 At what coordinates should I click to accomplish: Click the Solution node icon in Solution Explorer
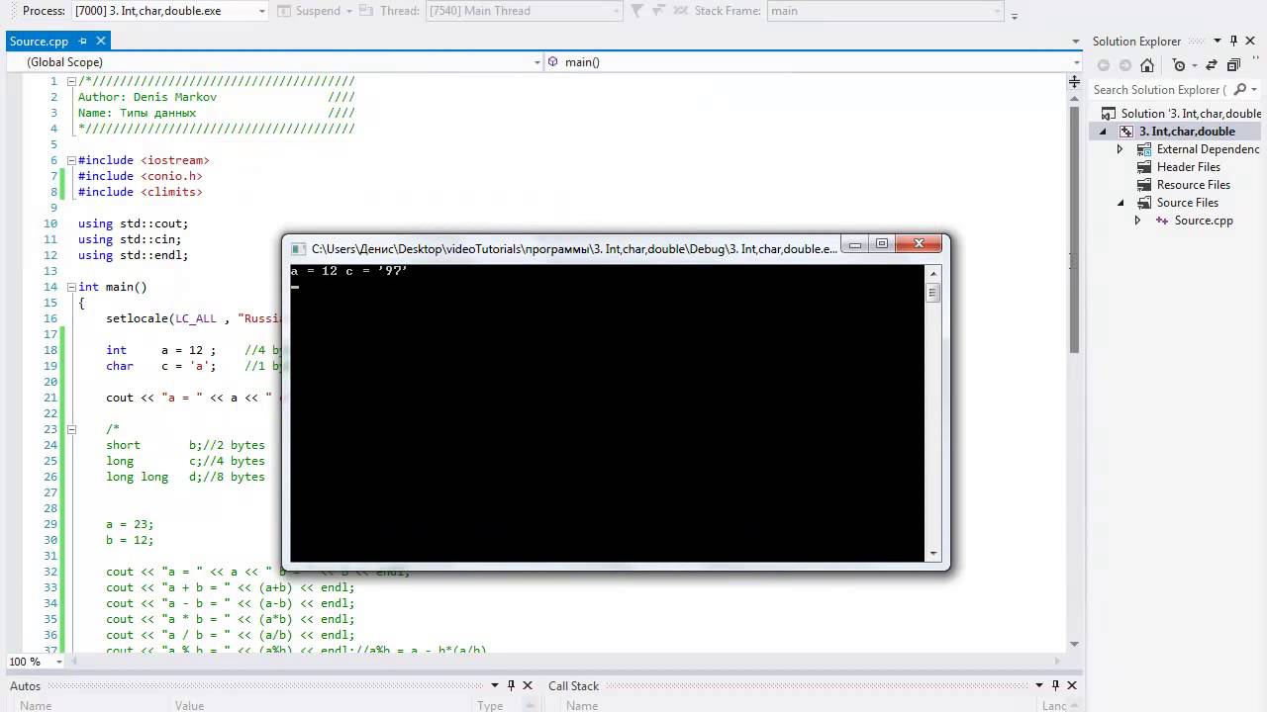1109,114
